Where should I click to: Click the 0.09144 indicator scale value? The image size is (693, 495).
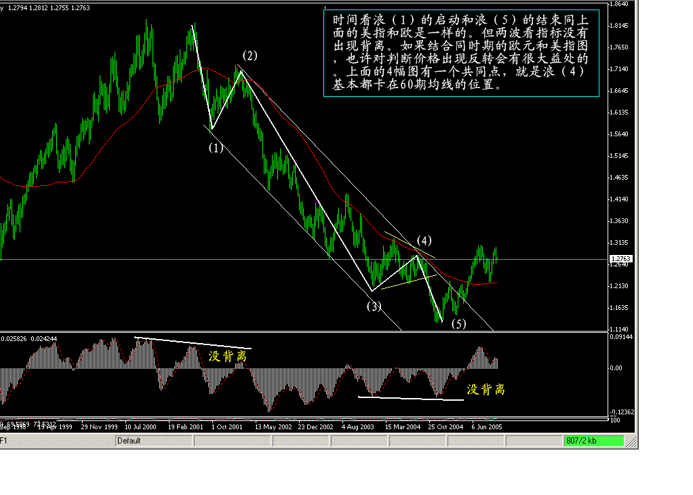621,337
